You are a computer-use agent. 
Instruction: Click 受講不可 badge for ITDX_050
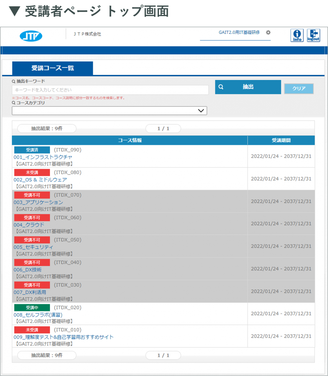(x=32, y=240)
